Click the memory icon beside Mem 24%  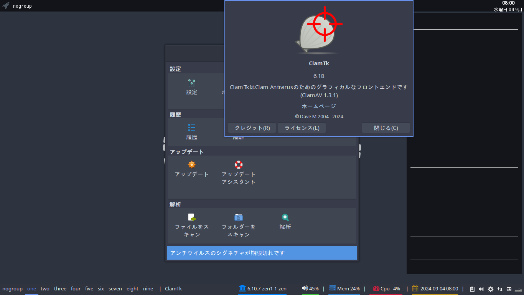pos(333,288)
